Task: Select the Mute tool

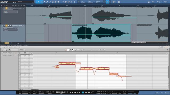Action: [x=53, y=2]
